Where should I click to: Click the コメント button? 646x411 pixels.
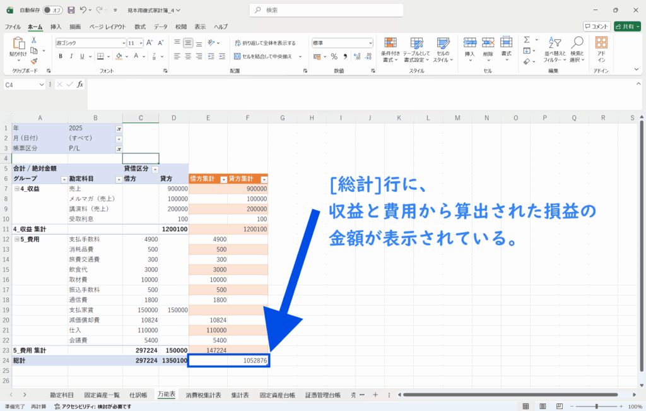(596, 27)
